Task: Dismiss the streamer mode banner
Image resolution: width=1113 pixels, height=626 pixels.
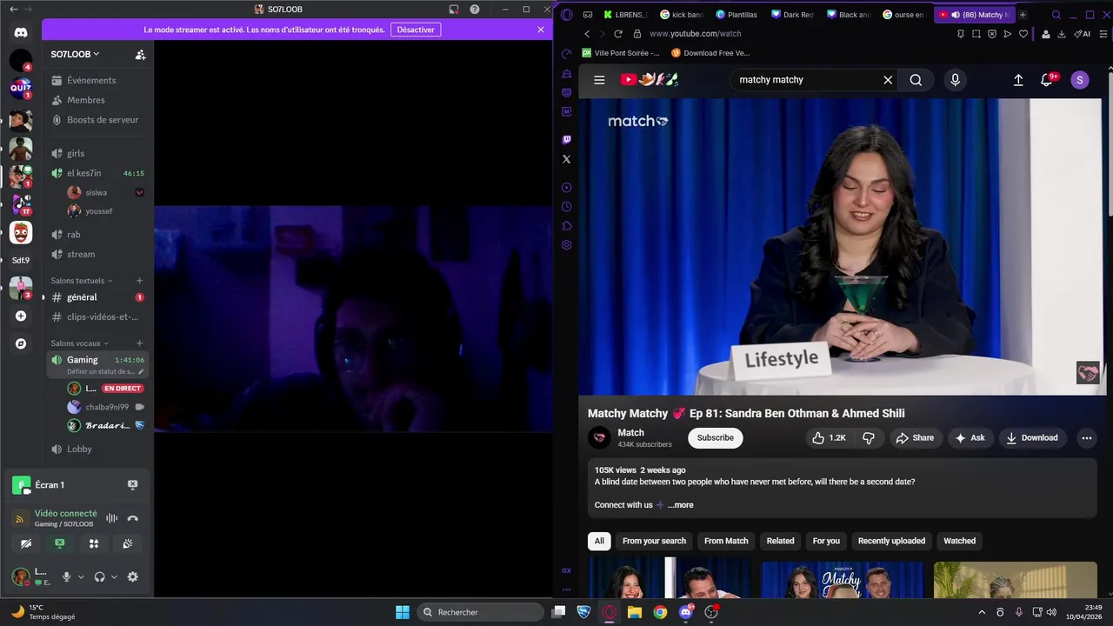Action: (x=541, y=30)
